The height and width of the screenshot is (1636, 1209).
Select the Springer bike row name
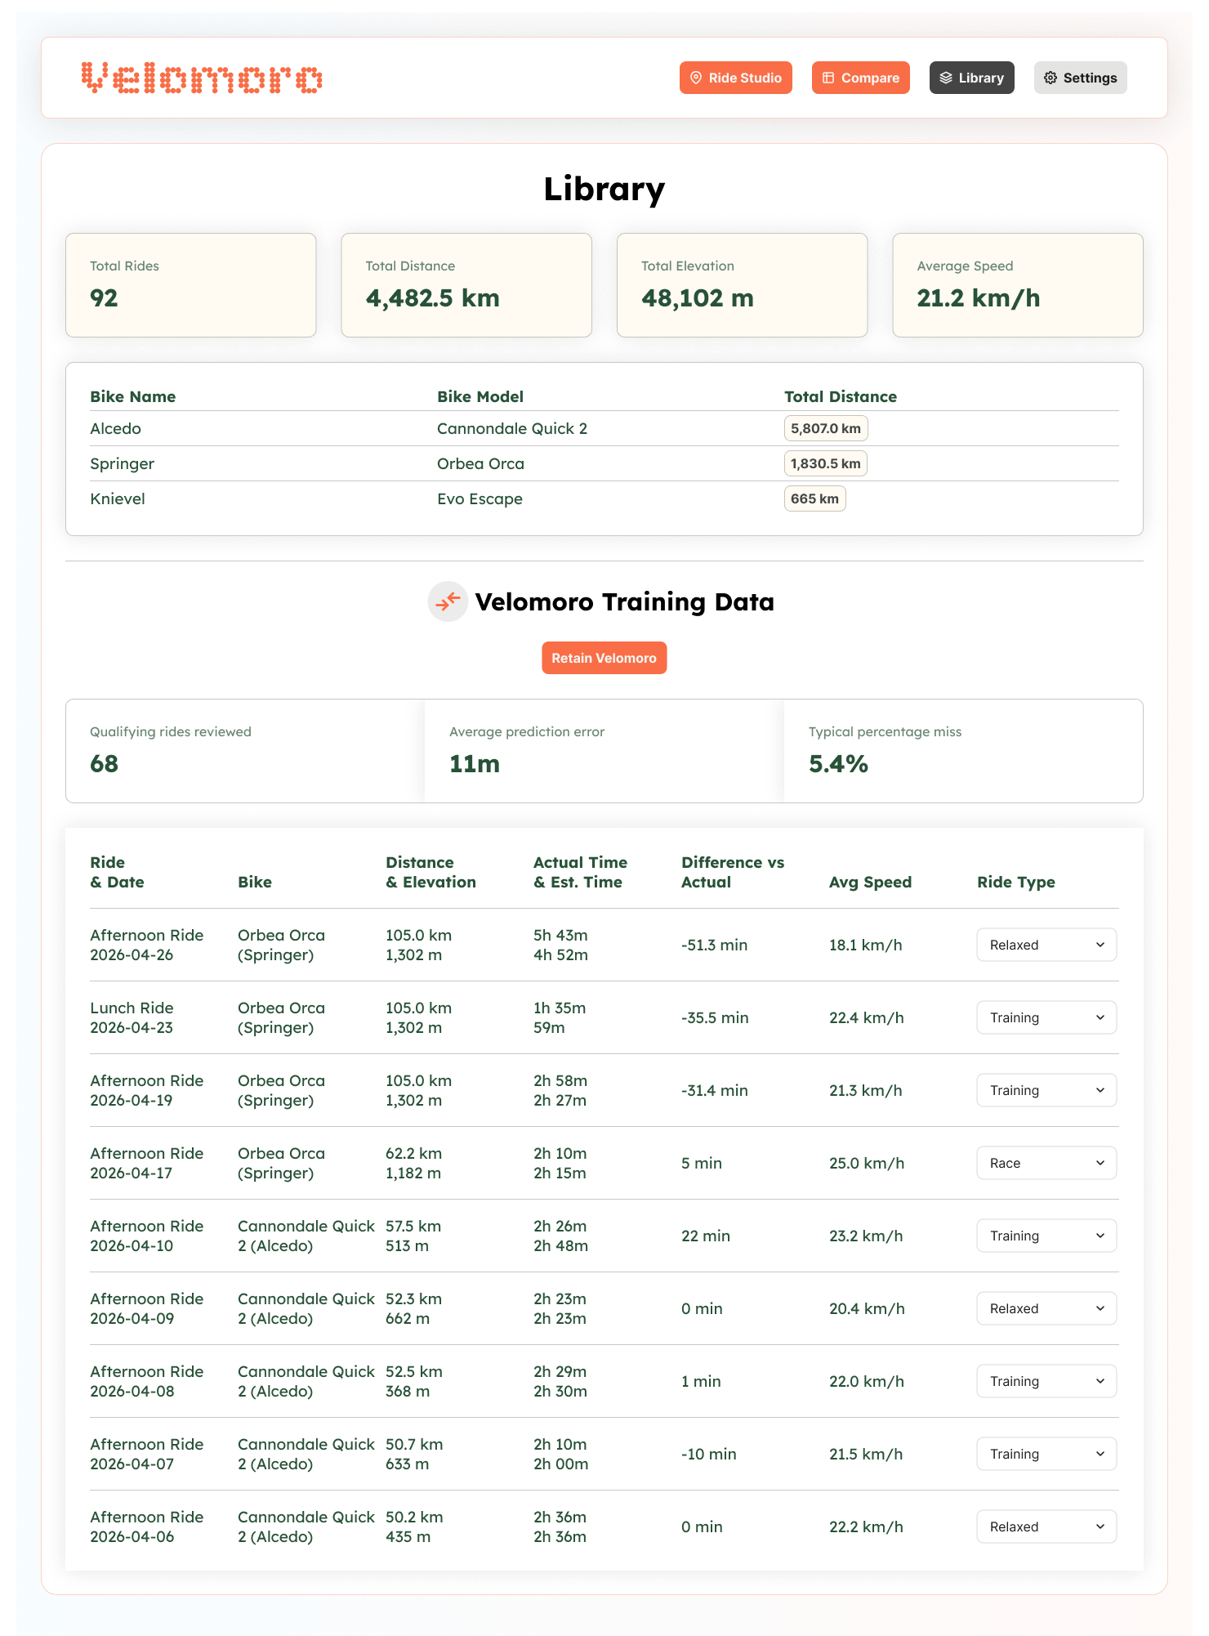pos(123,463)
